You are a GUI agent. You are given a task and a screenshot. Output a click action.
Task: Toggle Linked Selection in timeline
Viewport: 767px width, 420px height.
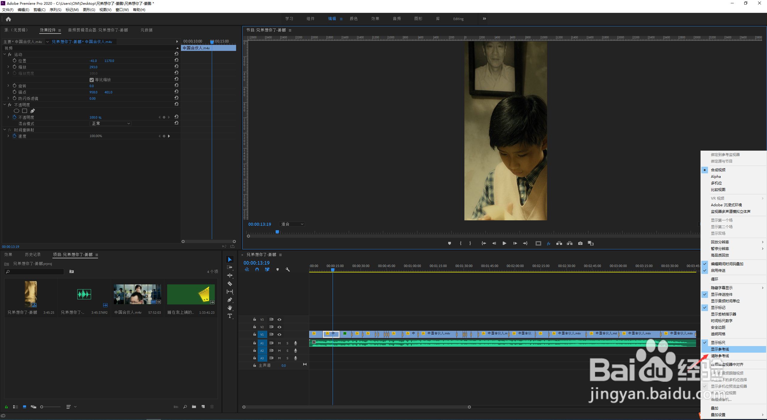(x=267, y=269)
